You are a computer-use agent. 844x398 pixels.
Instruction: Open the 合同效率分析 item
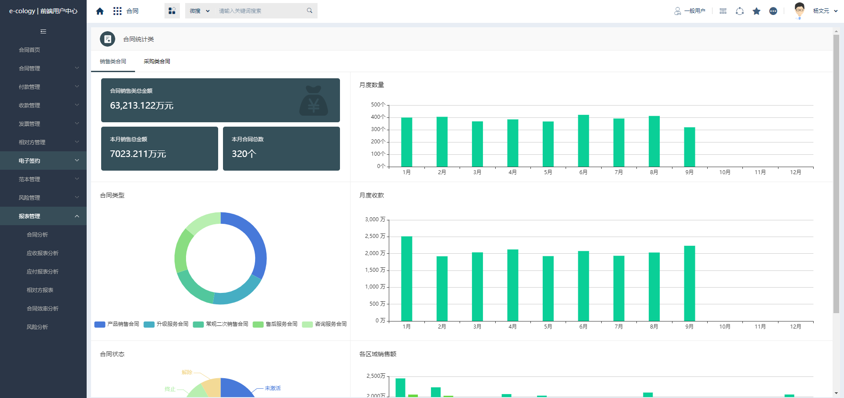pos(43,308)
